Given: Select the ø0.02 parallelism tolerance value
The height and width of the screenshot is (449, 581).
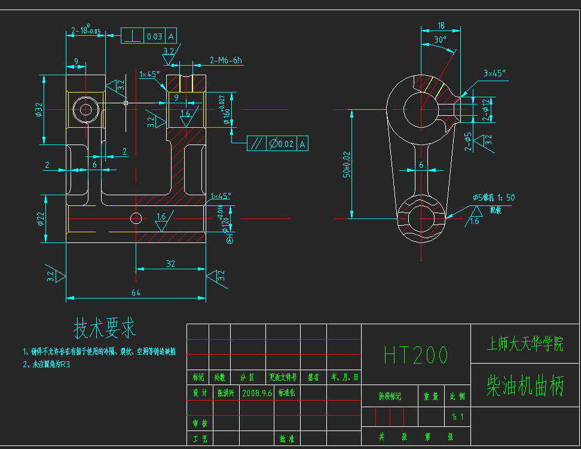Looking at the screenshot, I should (x=282, y=144).
